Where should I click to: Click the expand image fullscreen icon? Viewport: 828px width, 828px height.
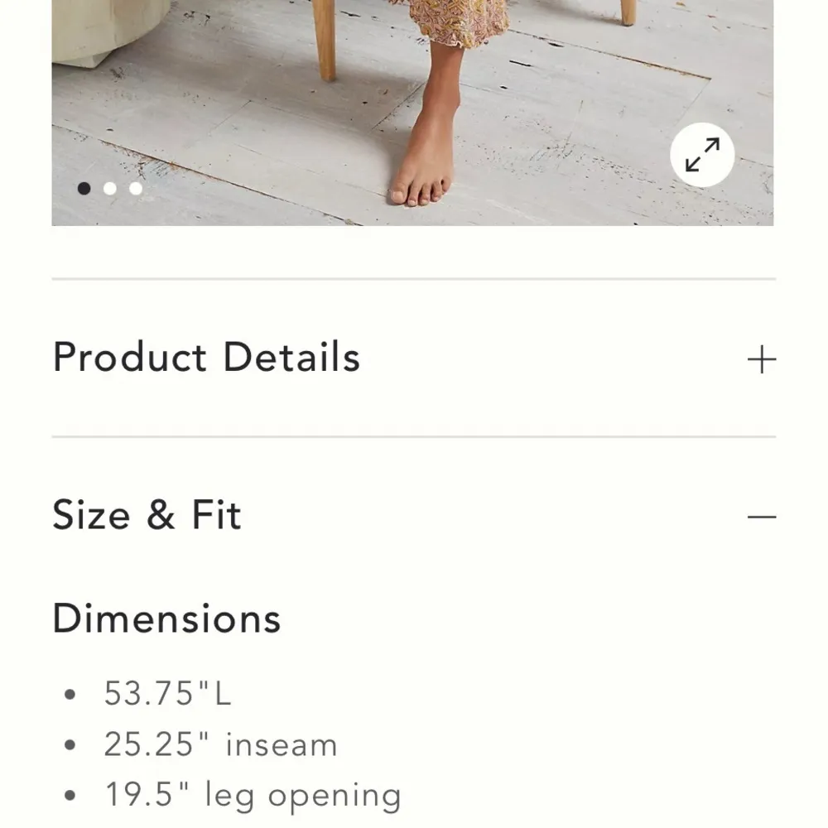pyautogui.click(x=702, y=156)
